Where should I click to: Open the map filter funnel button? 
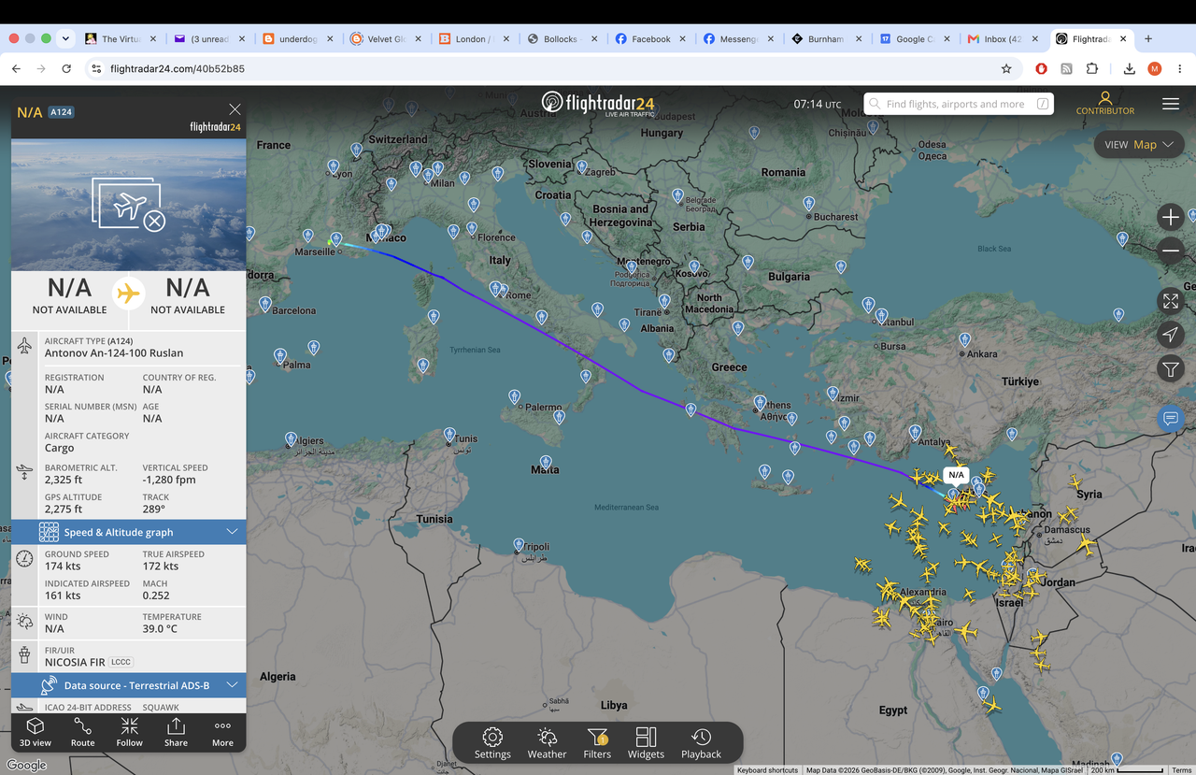(x=1170, y=369)
